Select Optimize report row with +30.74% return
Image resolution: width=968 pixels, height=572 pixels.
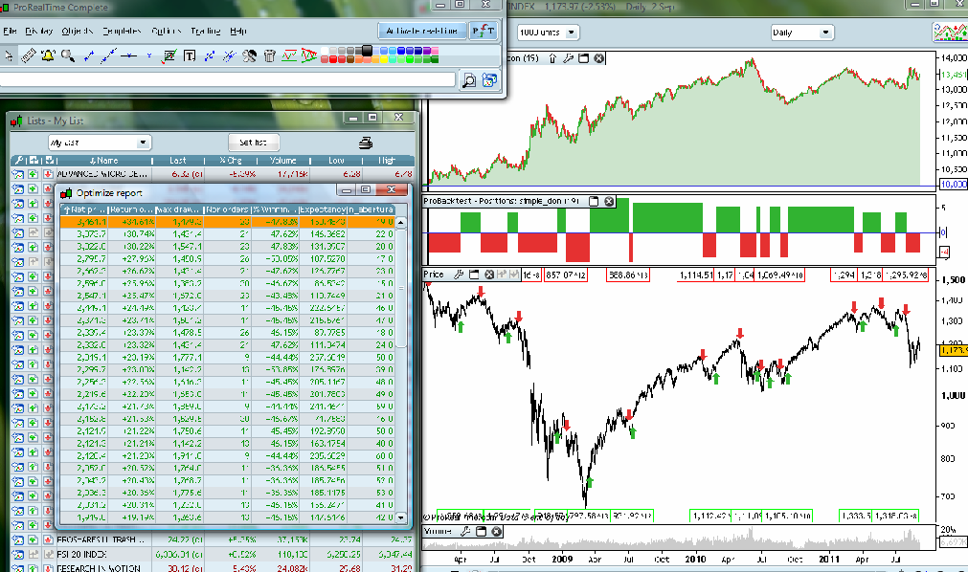[227, 234]
